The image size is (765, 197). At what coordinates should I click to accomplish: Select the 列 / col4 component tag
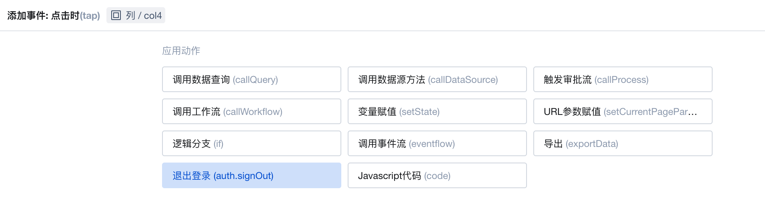[x=136, y=16]
